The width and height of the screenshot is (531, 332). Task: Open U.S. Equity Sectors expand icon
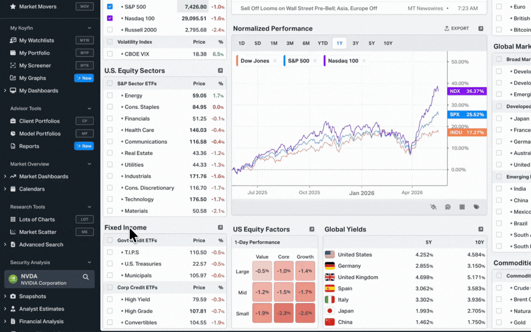click(x=220, y=70)
